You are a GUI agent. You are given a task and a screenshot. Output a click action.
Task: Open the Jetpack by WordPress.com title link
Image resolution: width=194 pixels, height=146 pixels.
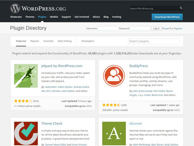click(x=62, y=66)
